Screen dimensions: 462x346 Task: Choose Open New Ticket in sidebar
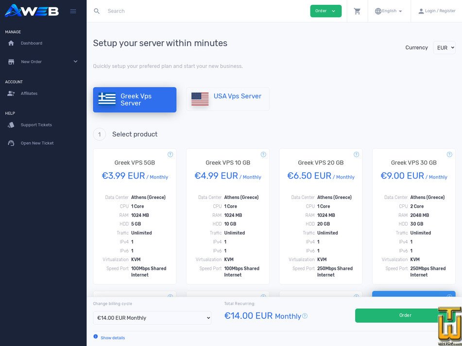pos(37,143)
